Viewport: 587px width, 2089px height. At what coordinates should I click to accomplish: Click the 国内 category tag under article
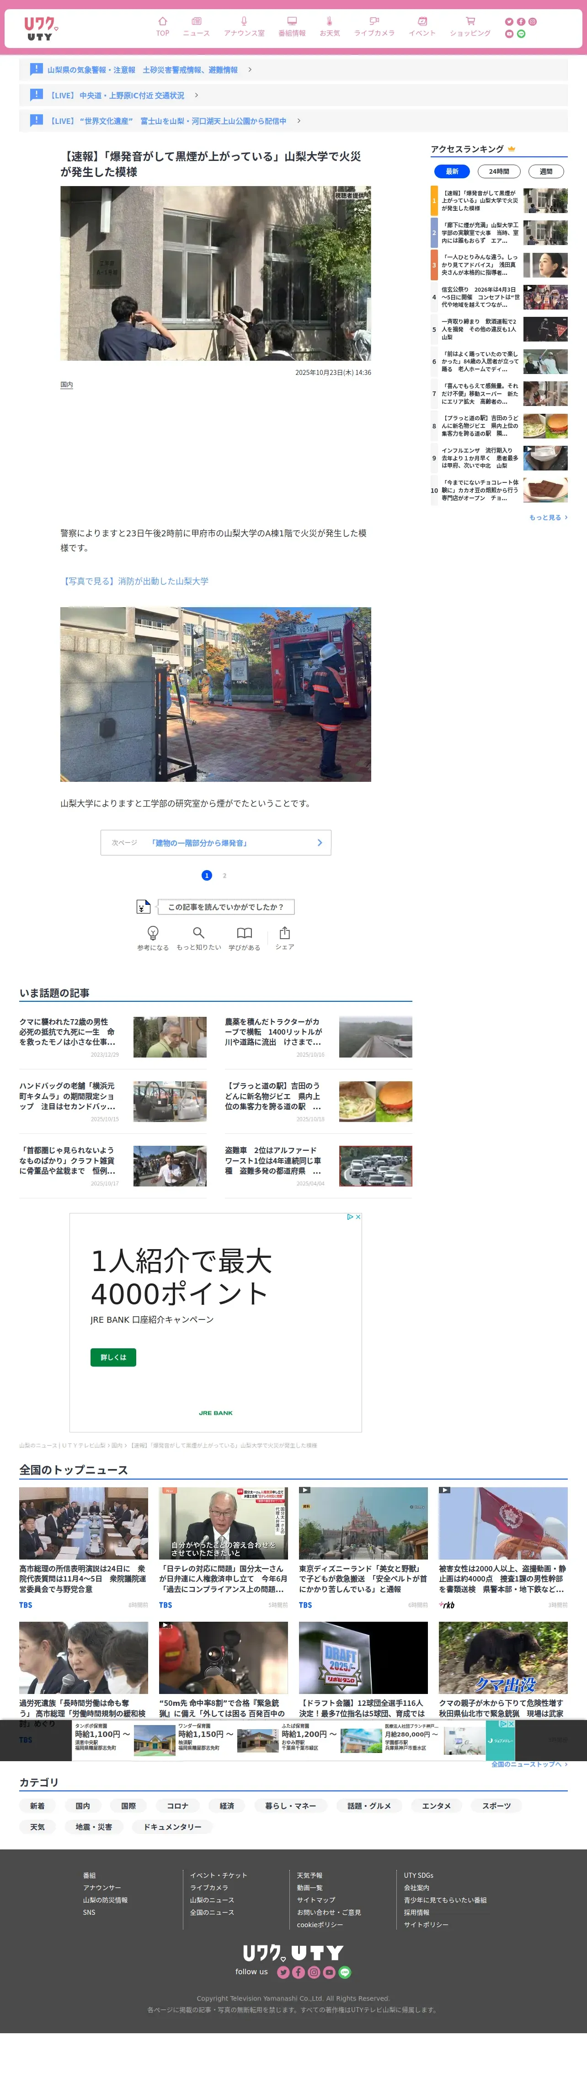click(66, 385)
